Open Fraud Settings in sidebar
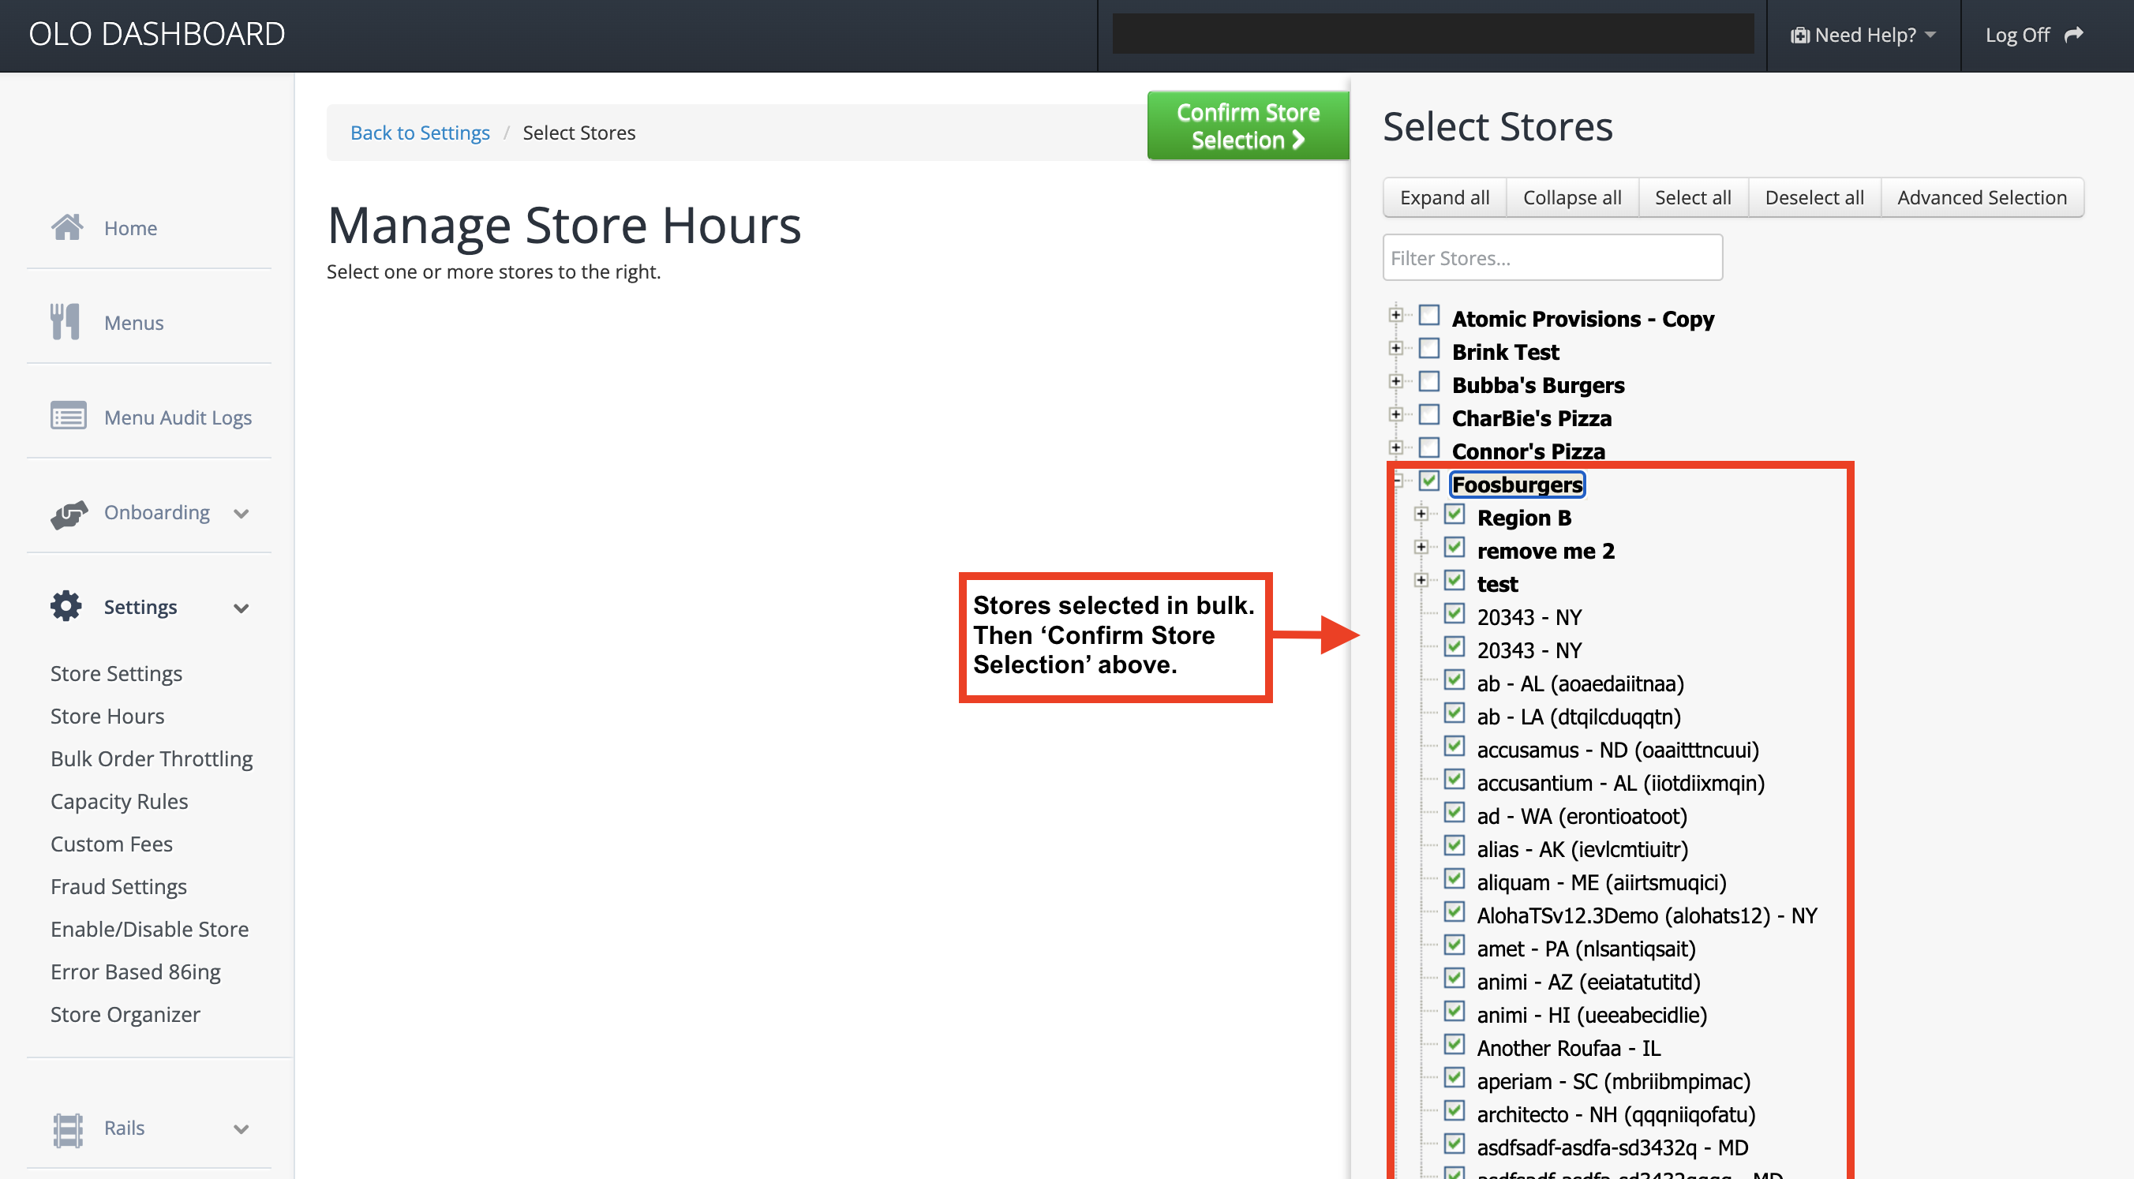Screen dimensions: 2134x1179 pos(118,885)
